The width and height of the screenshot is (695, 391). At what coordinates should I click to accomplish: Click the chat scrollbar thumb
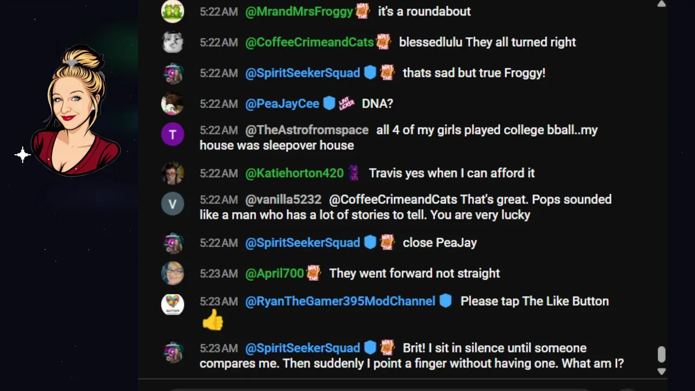pos(661,355)
